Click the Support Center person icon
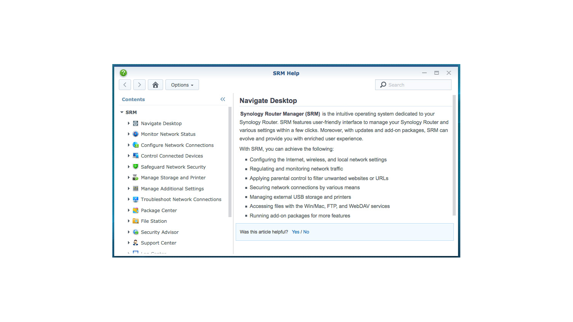 pos(136,243)
